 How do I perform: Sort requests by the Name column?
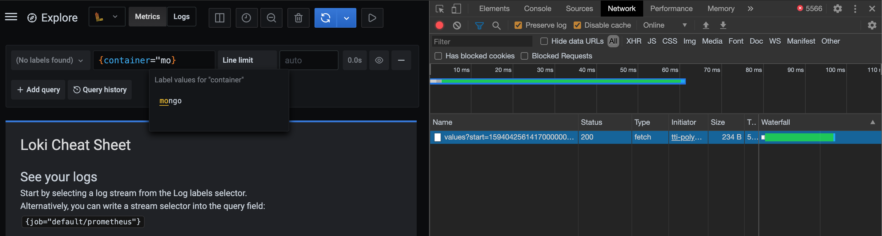tap(504, 122)
